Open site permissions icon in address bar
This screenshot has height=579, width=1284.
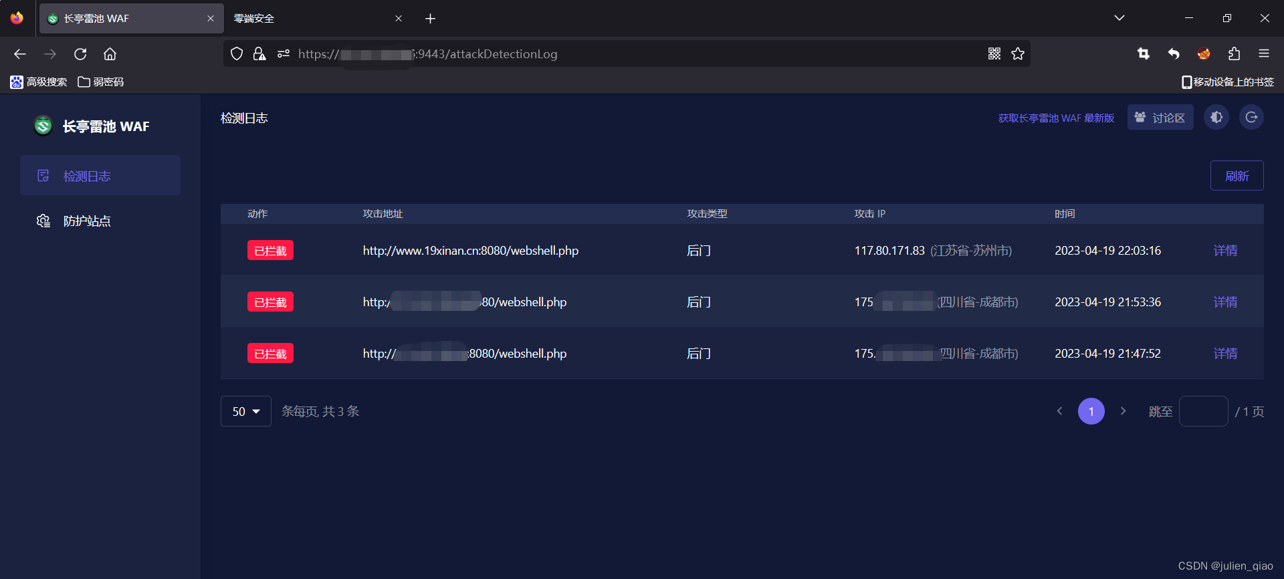tap(284, 54)
